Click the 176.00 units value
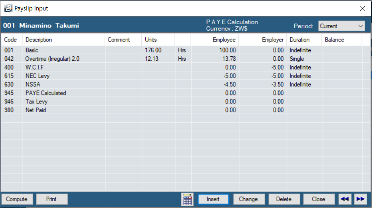The image size is (372, 208). coord(153,50)
